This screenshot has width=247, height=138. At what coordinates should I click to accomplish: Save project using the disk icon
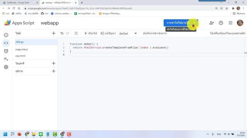pyautogui.click(x=76, y=33)
